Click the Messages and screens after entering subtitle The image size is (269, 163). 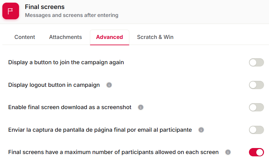click(x=72, y=15)
